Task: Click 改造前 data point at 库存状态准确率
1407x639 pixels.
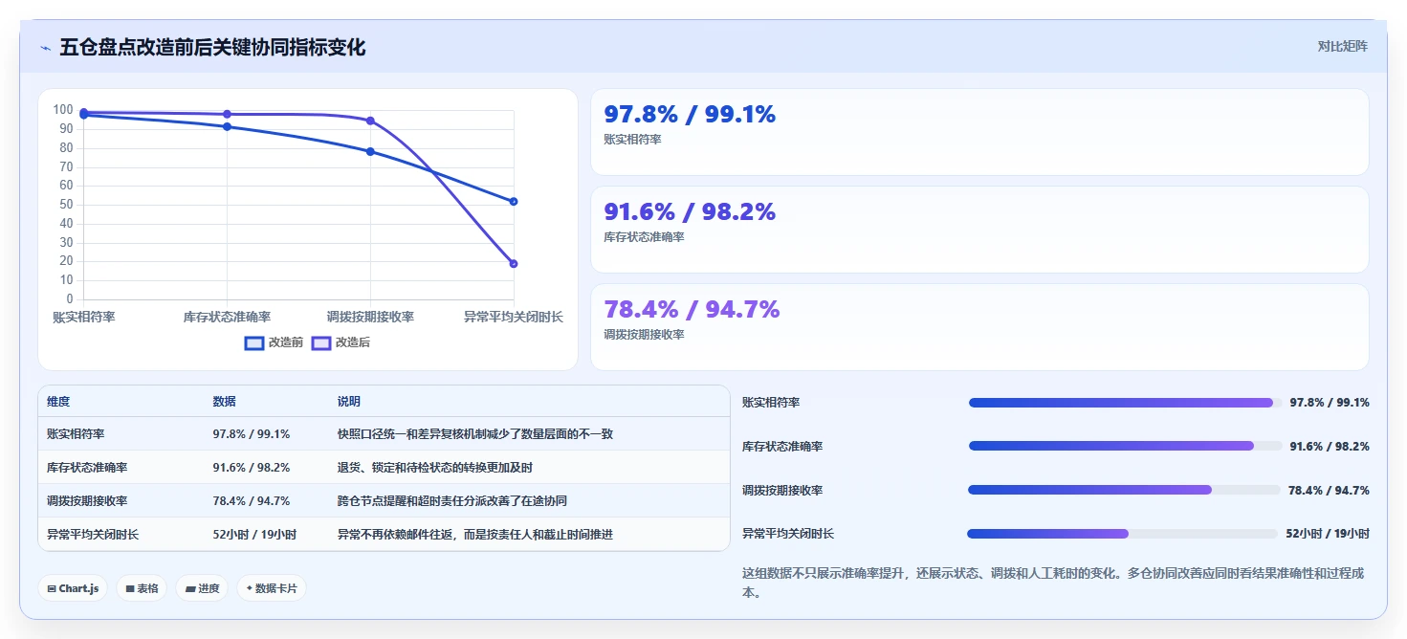Action: click(227, 127)
